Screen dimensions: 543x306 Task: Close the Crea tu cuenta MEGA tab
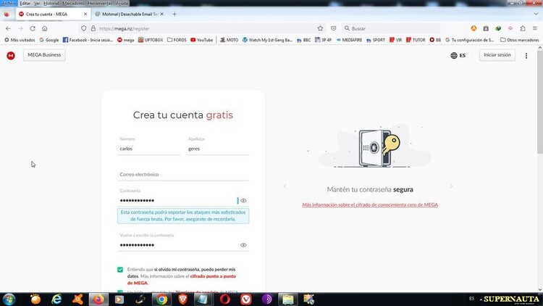tap(85, 15)
